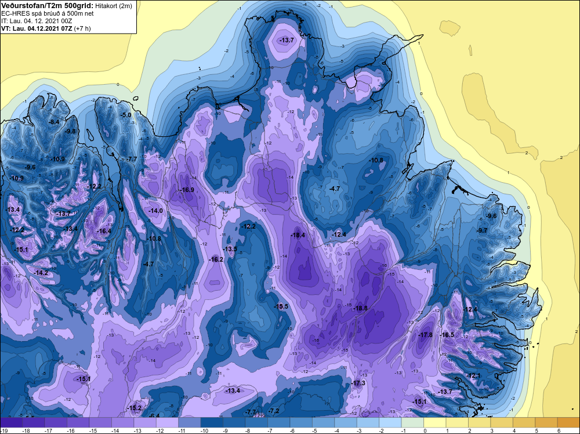Click the -17.8 temperature label on map
The width and height of the screenshot is (580, 434).
tap(425, 335)
